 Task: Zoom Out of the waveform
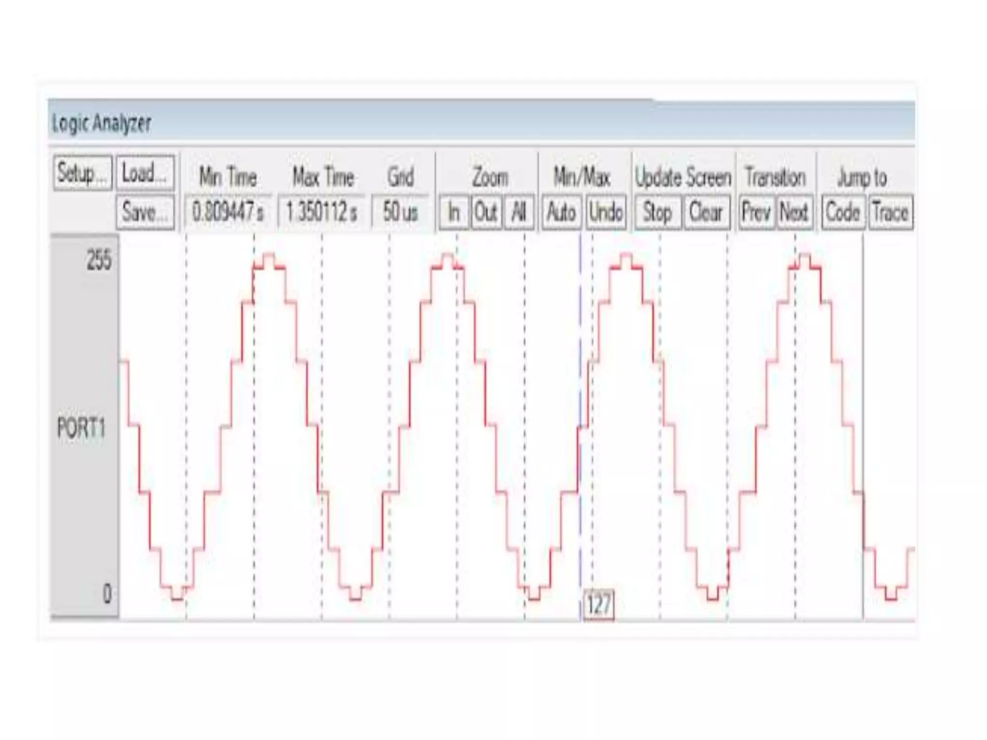point(486,212)
